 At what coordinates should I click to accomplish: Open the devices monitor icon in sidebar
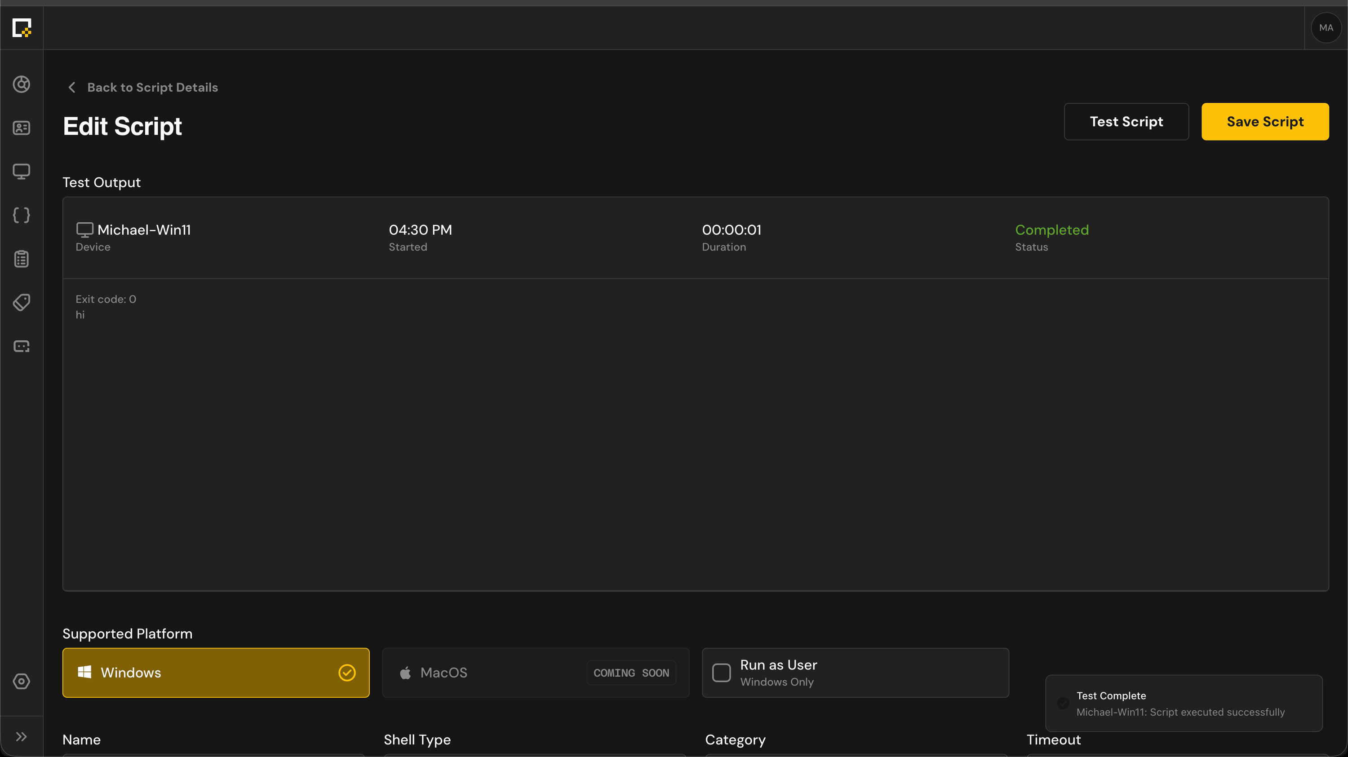coord(22,172)
